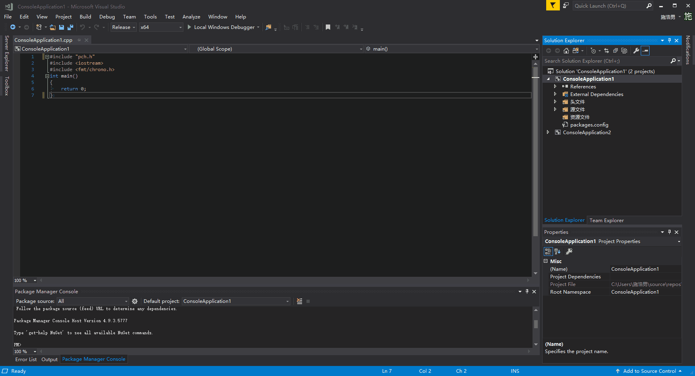Collapse All items in Solution Explorer
Viewport: 695px width, 376px height.
[615, 51]
